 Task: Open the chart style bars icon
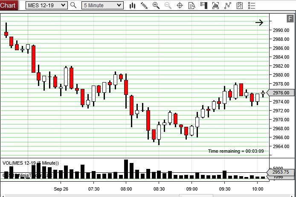[132, 6]
